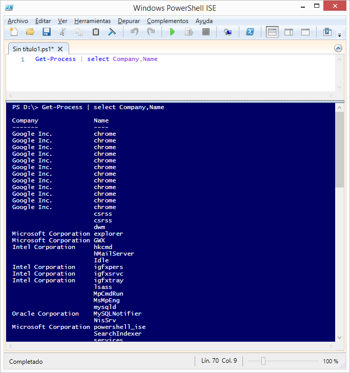Click 'powershell_ise' process name
The height and width of the screenshot is (373, 350).
pos(120,327)
